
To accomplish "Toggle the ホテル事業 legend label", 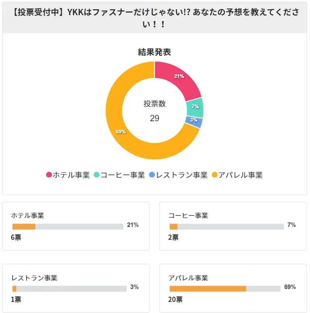I will [x=71, y=175].
